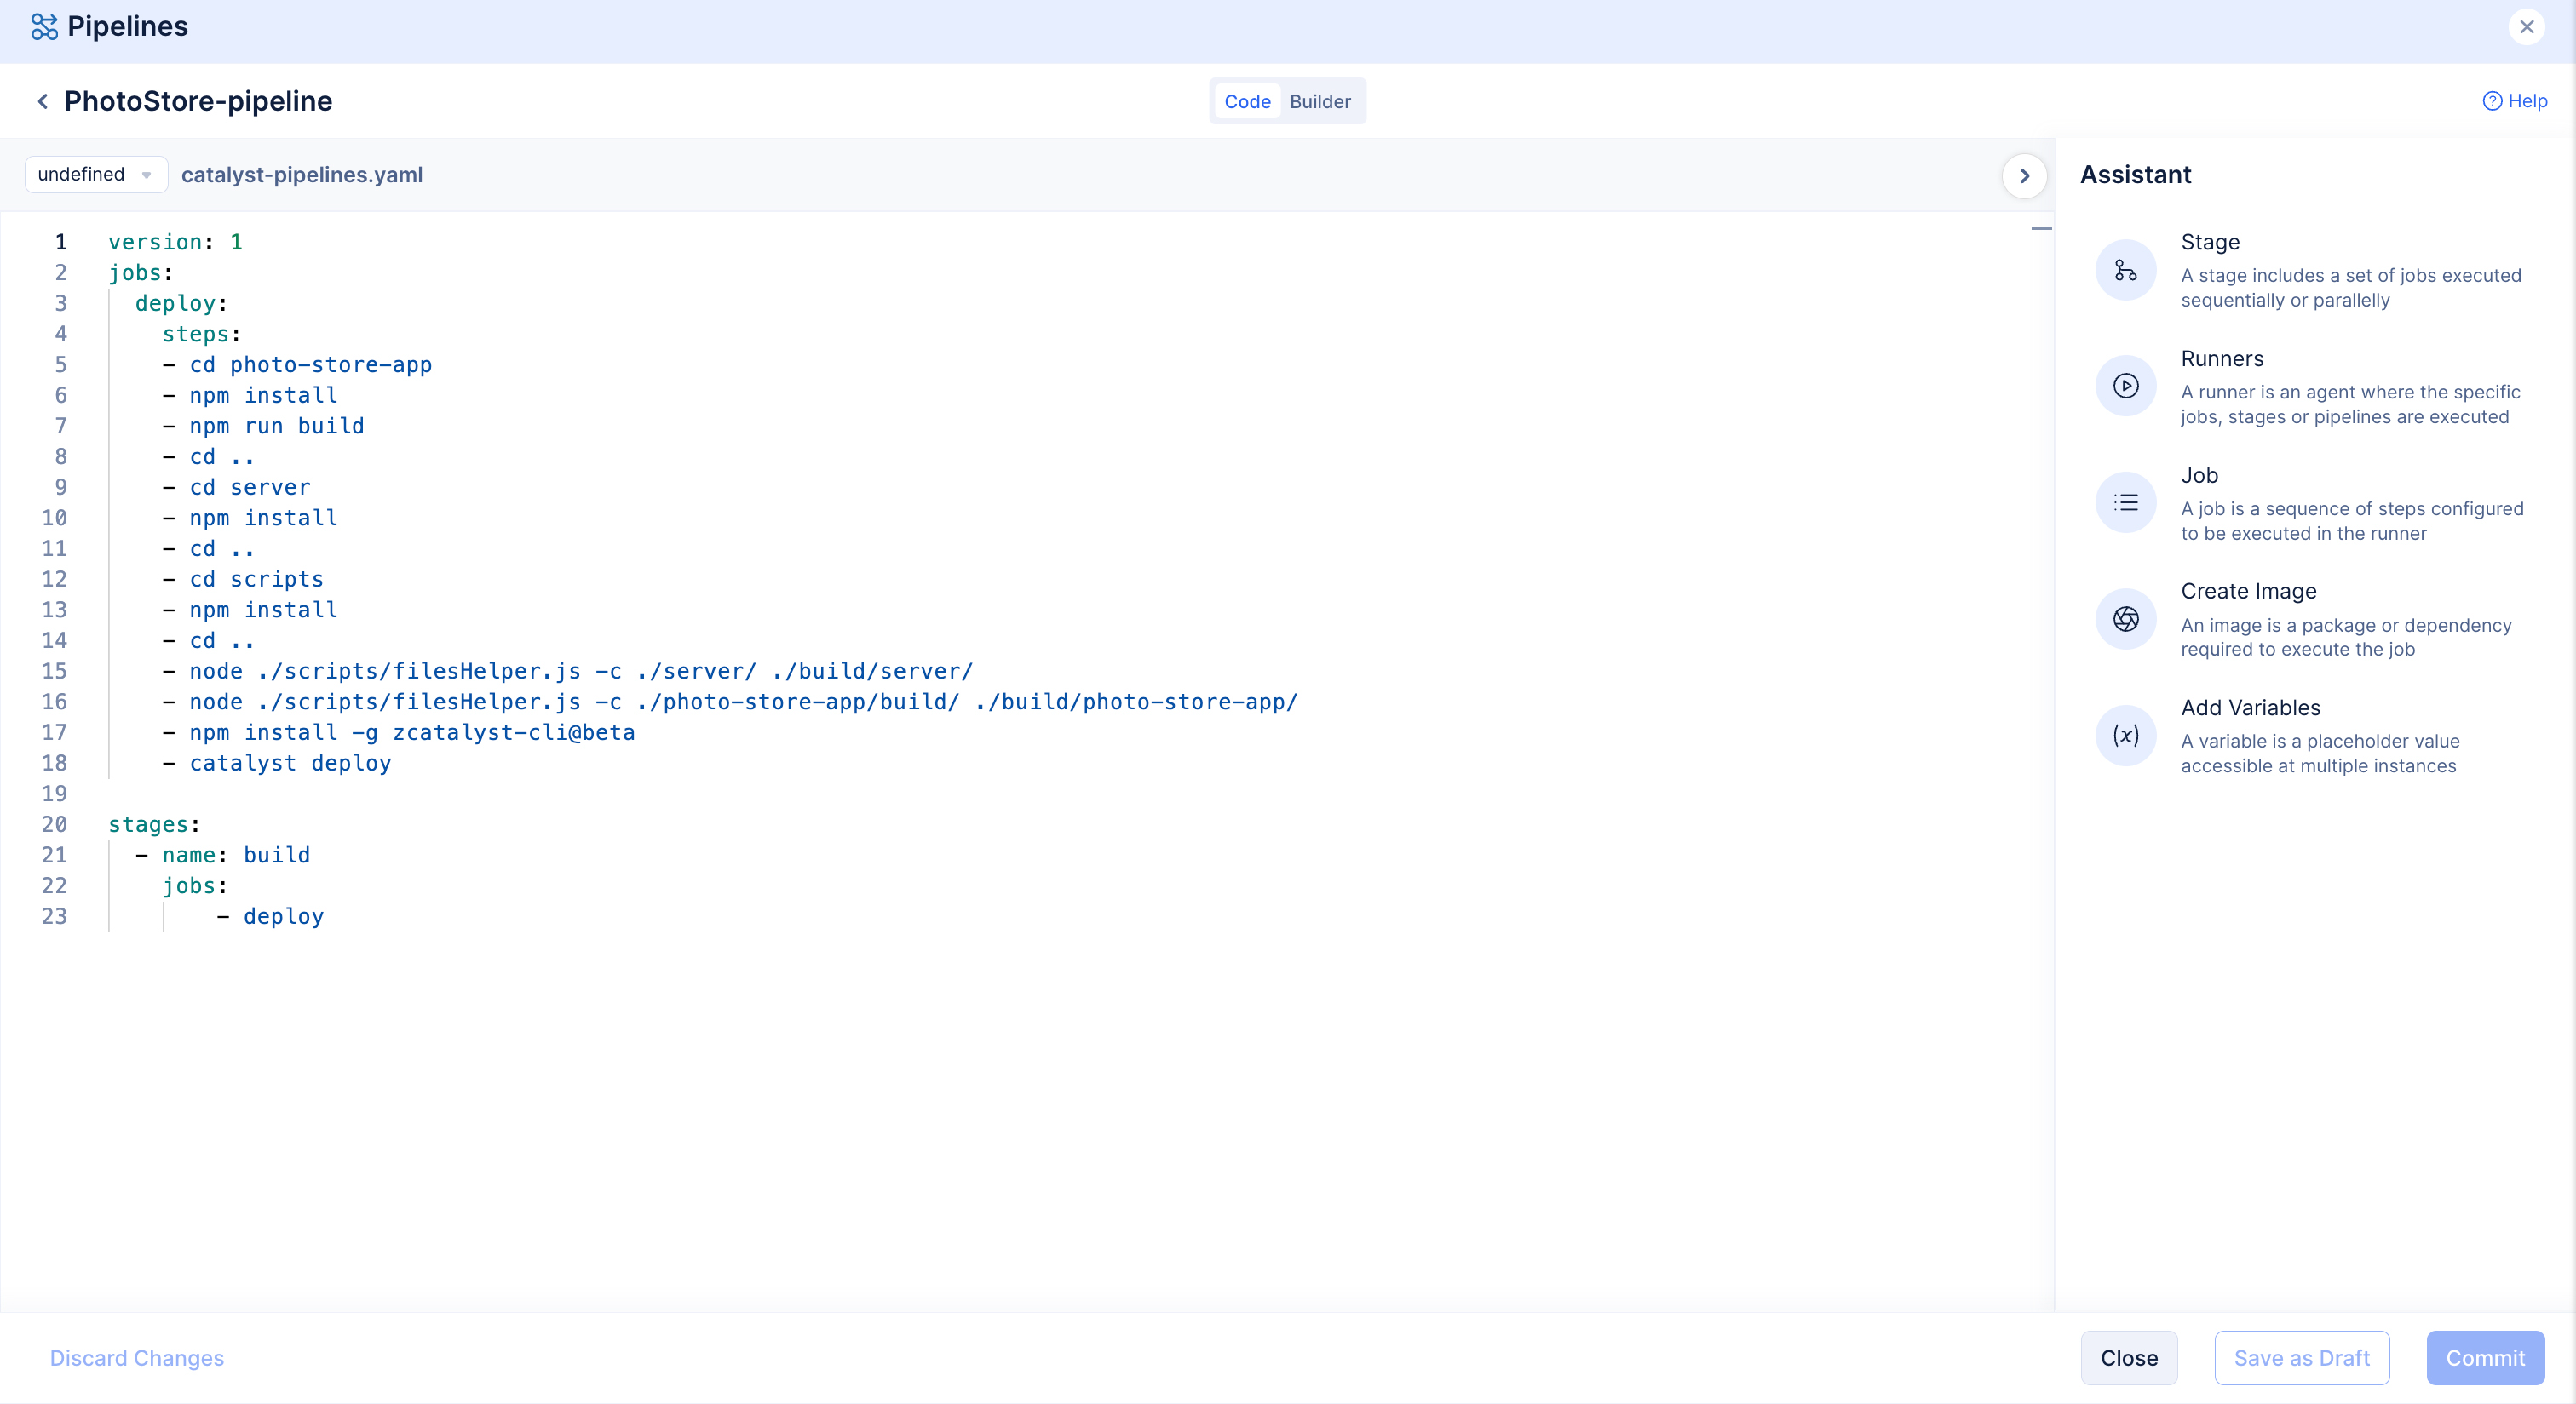Screen dimensions: 2576x1404
Task: Click line number 20 in gutter
Action: click(x=54, y=824)
